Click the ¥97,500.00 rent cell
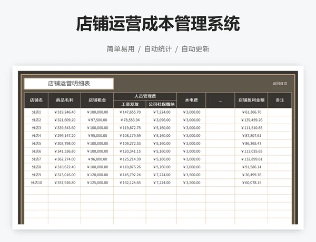The width and height of the screenshot is (316, 242). point(97,120)
